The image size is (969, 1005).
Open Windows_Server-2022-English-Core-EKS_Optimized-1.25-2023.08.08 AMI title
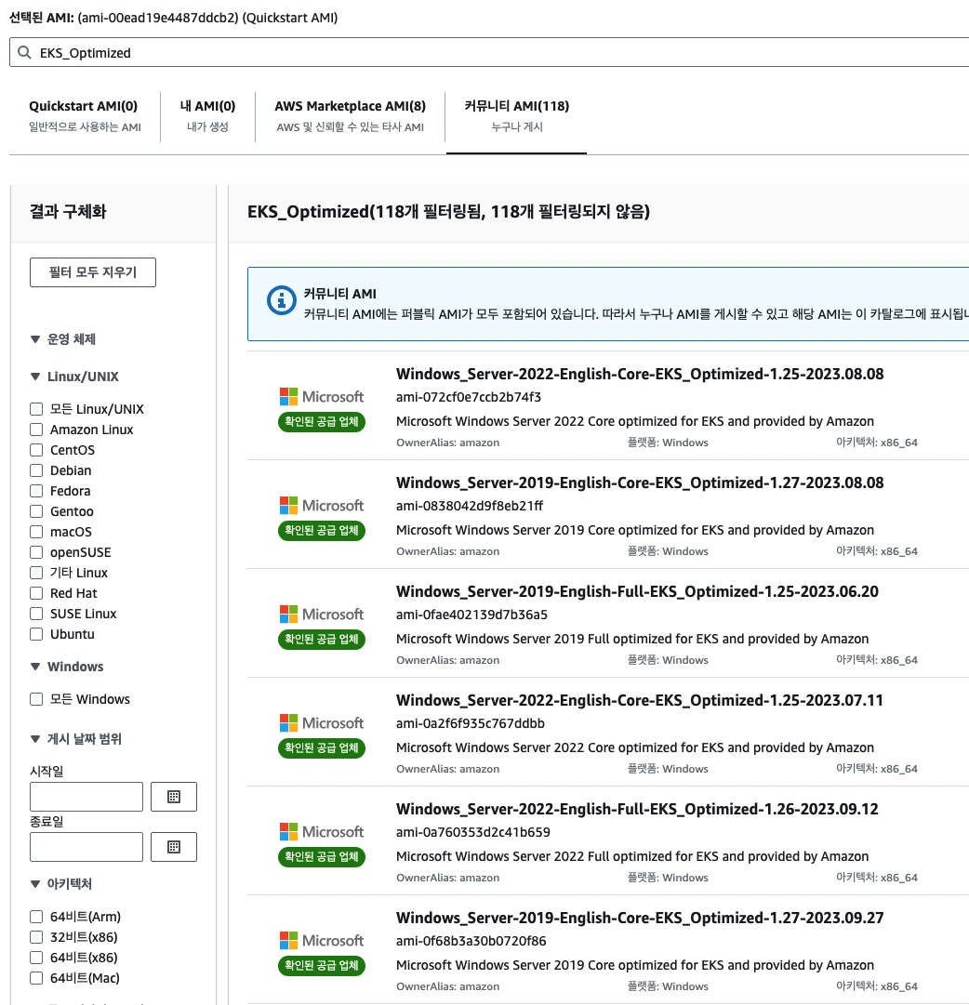point(640,374)
